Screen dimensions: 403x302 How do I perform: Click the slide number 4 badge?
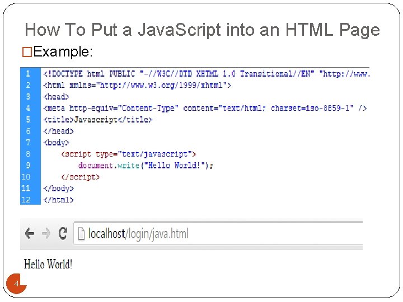click(x=16, y=284)
